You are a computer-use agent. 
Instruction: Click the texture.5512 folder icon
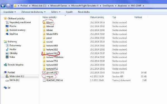click(x=44, y=53)
